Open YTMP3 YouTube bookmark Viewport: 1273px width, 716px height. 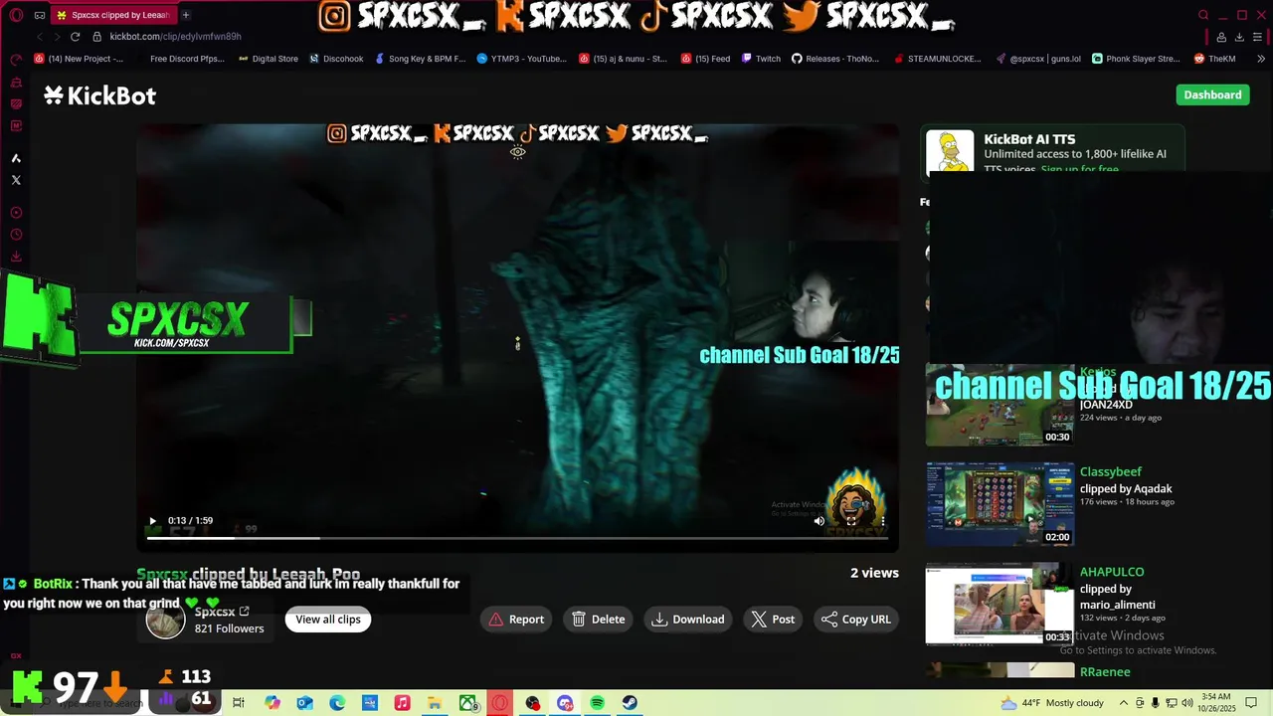(x=521, y=59)
